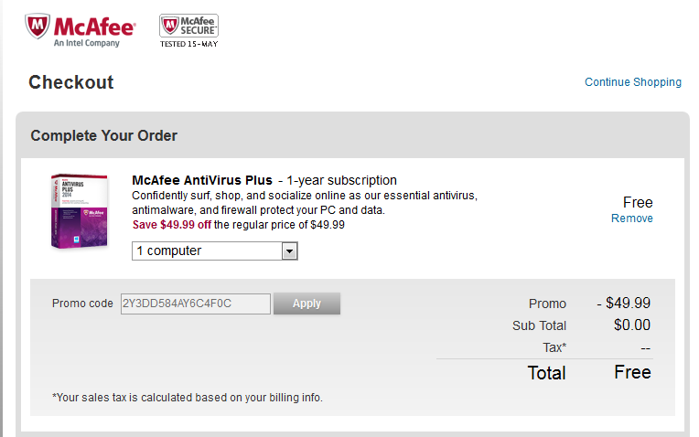This screenshot has height=437, width=699.
Task: Open the AntiVirus Plus product box image
Action: click(80, 211)
